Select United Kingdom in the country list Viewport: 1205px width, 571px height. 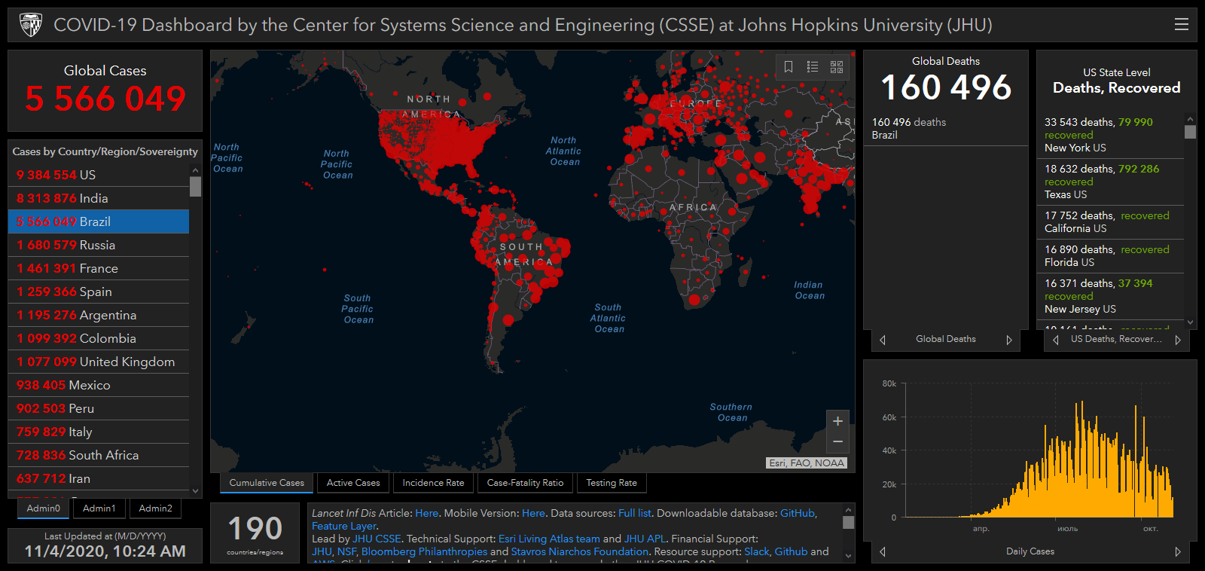(99, 362)
